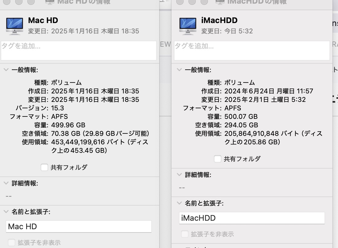338x248 pixels.
Task: Enable 共有フォルダ checkbox in iMacHDD window
Action: [x=218, y=159]
